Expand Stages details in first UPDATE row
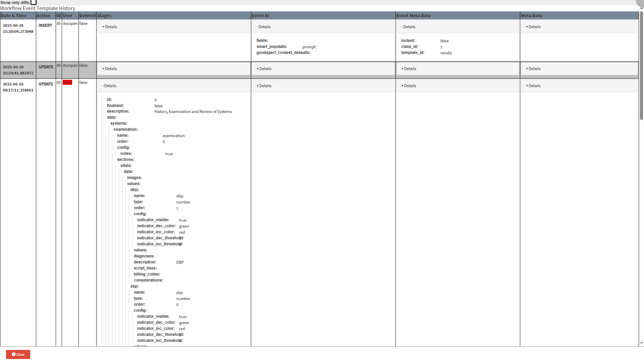Viewport: 644px width, 362px height. coord(110,69)
